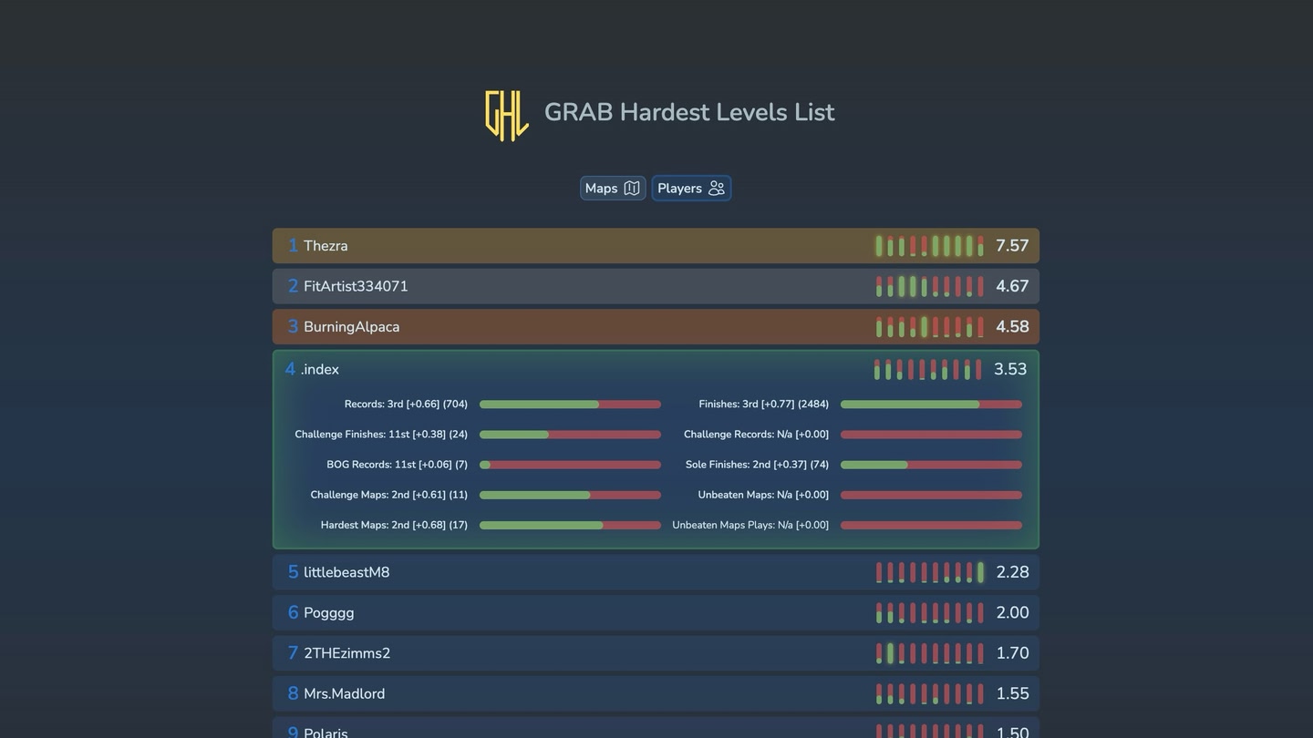1313x738 pixels.
Task: Click the Challenge Records N/a progress bar
Action: pos(931,435)
